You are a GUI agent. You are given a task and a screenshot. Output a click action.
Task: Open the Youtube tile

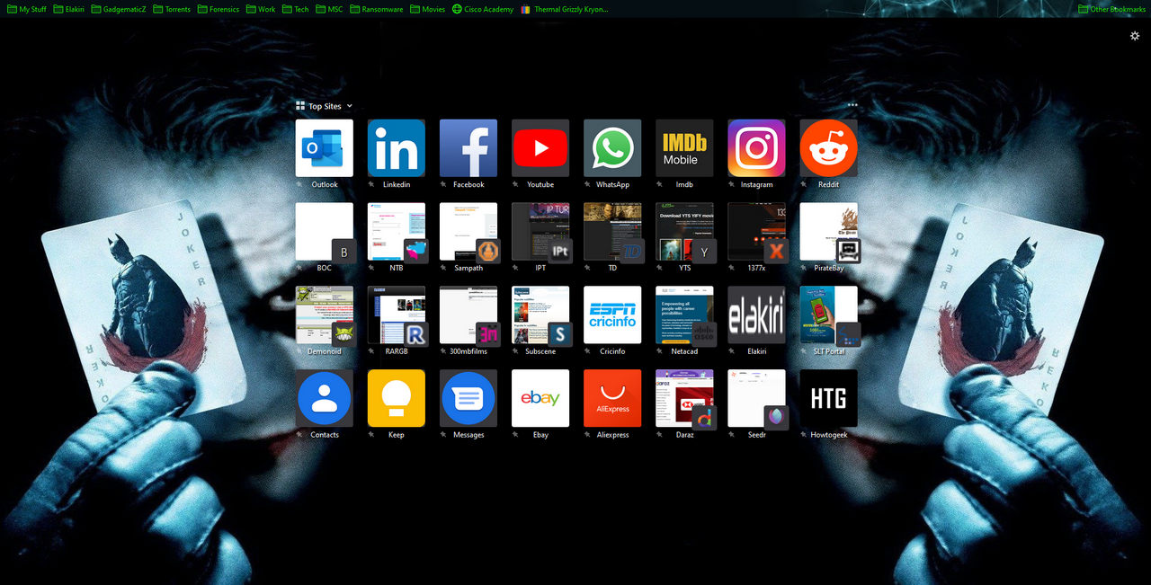540,148
